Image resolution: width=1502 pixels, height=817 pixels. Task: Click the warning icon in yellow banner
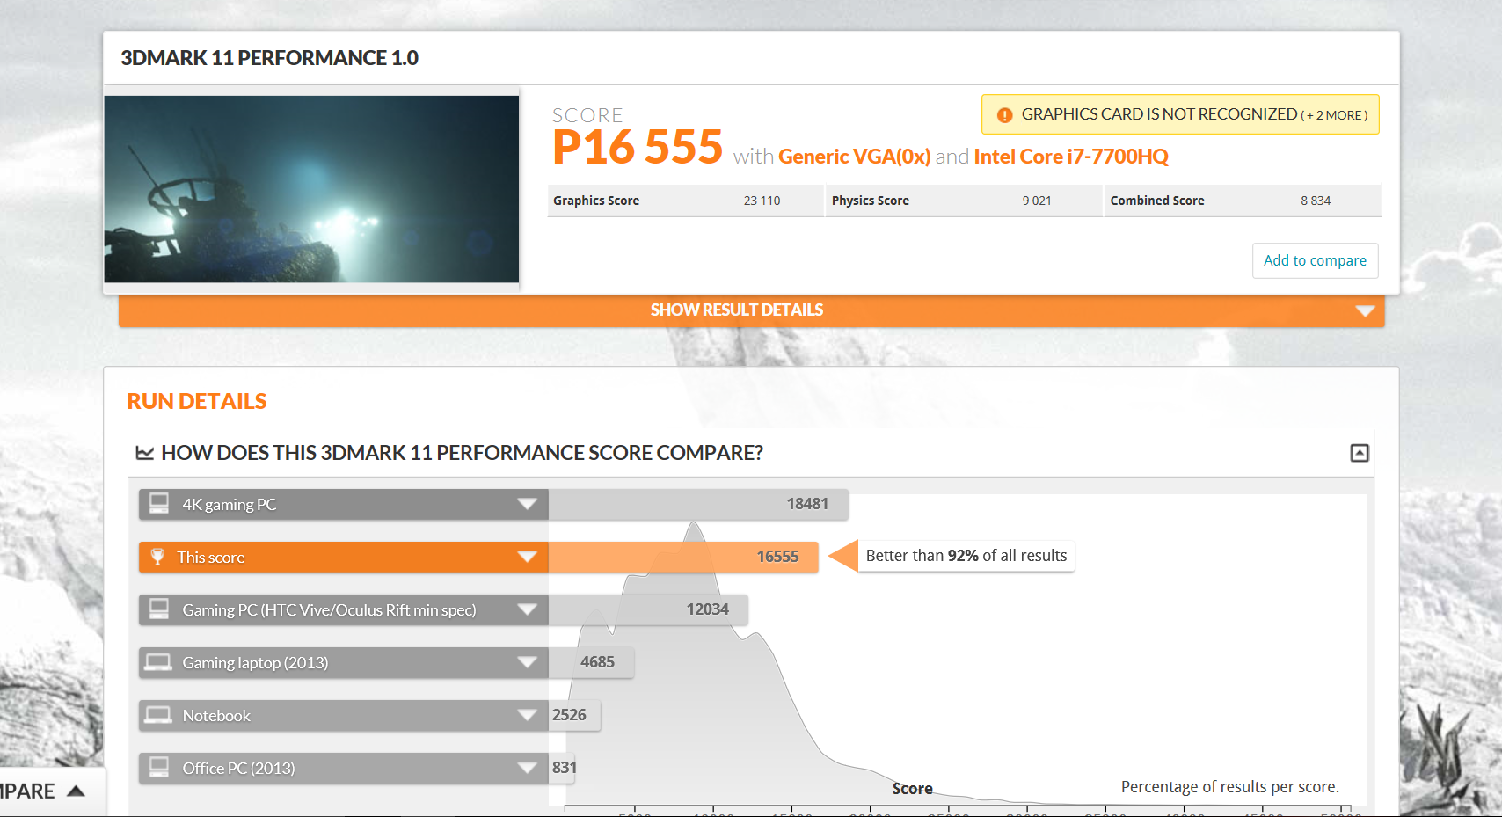[1004, 115]
